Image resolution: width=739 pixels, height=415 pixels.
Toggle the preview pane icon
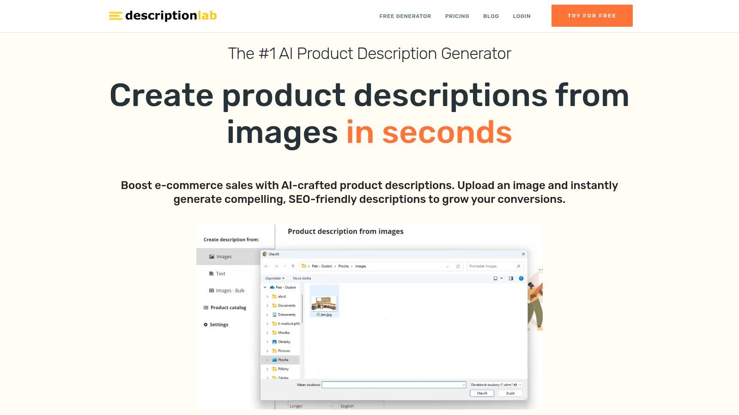click(x=511, y=279)
